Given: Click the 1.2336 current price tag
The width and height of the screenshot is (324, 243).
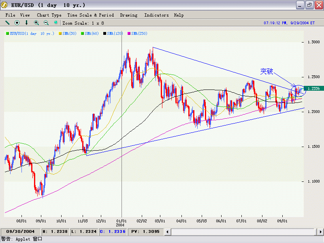Looking at the screenshot, I should point(313,88).
